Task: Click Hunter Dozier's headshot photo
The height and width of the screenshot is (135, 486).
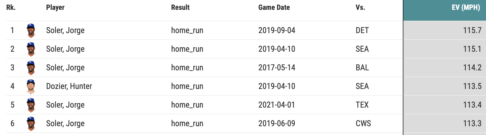Action: [x=31, y=86]
